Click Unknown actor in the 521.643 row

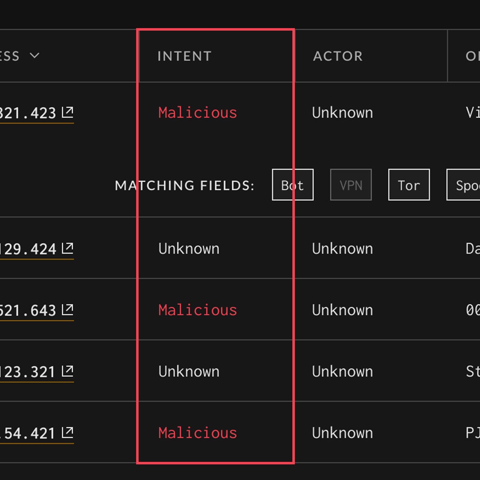(342, 310)
